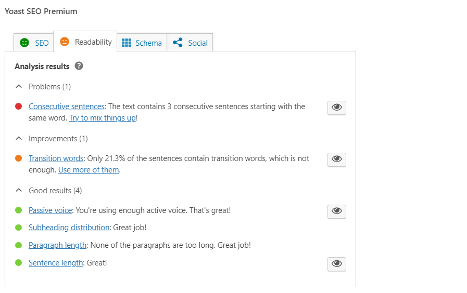The height and width of the screenshot is (293, 467).
Task: Toggle passive voice highlighting eye button
Action: 336,211
